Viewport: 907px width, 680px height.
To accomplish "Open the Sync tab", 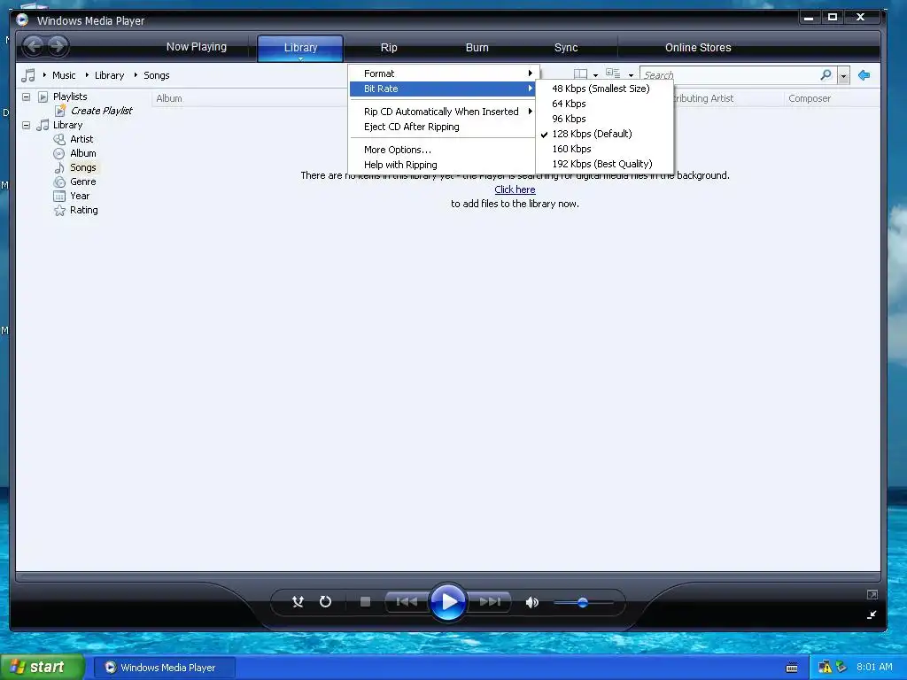I will pyautogui.click(x=566, y=48).
